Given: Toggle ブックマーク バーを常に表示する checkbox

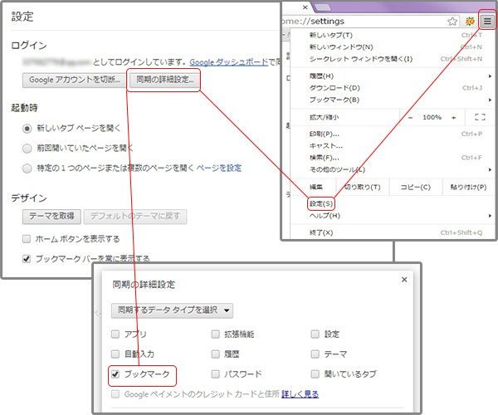Looking at the screenshot, I should click(x=27, y=259).
